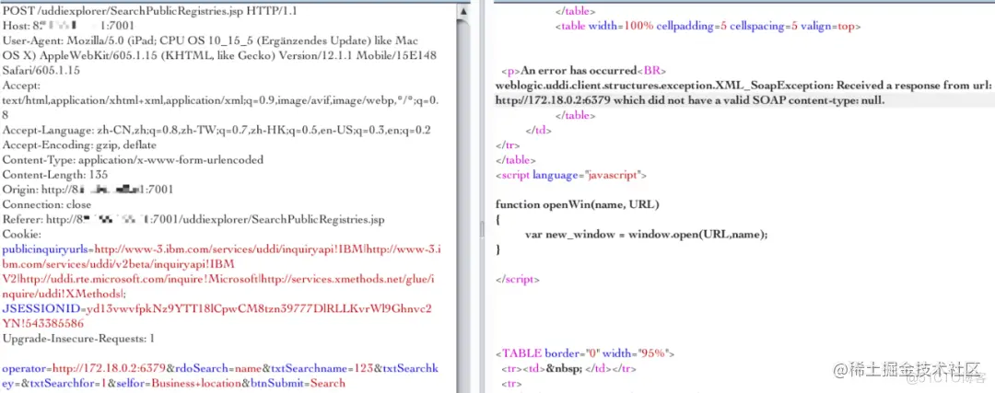Click the '</script>' closing tag
The width and height of the screenshot is (995, 393).
tap(518, 279)
